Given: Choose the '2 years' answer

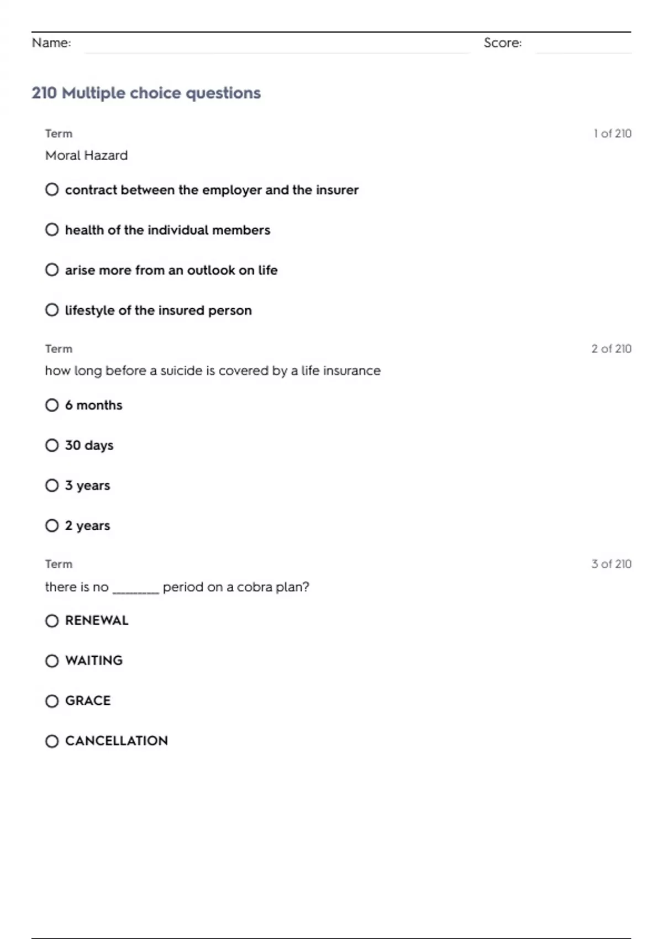Looking at the screenshot, I should [x=52, y=526].
